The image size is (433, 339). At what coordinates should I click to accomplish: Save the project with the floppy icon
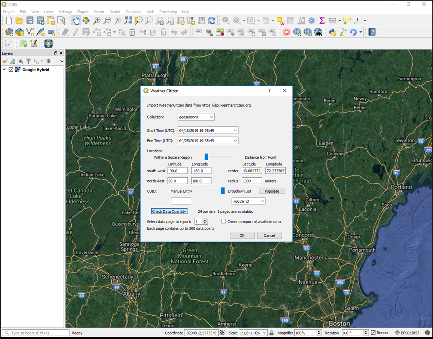[x=30, y=20]
